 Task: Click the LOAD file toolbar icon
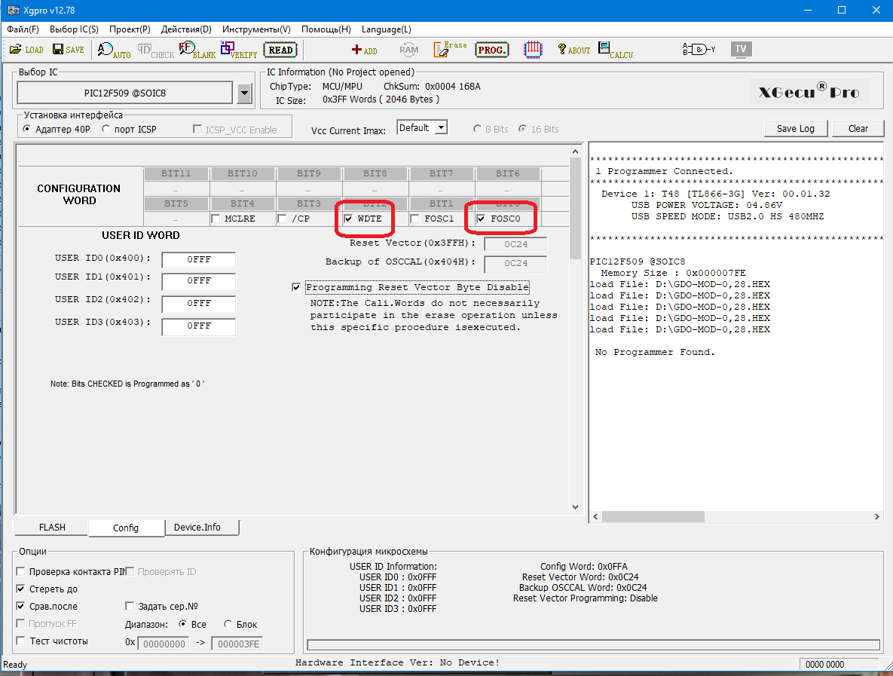[x=26, y=50]
